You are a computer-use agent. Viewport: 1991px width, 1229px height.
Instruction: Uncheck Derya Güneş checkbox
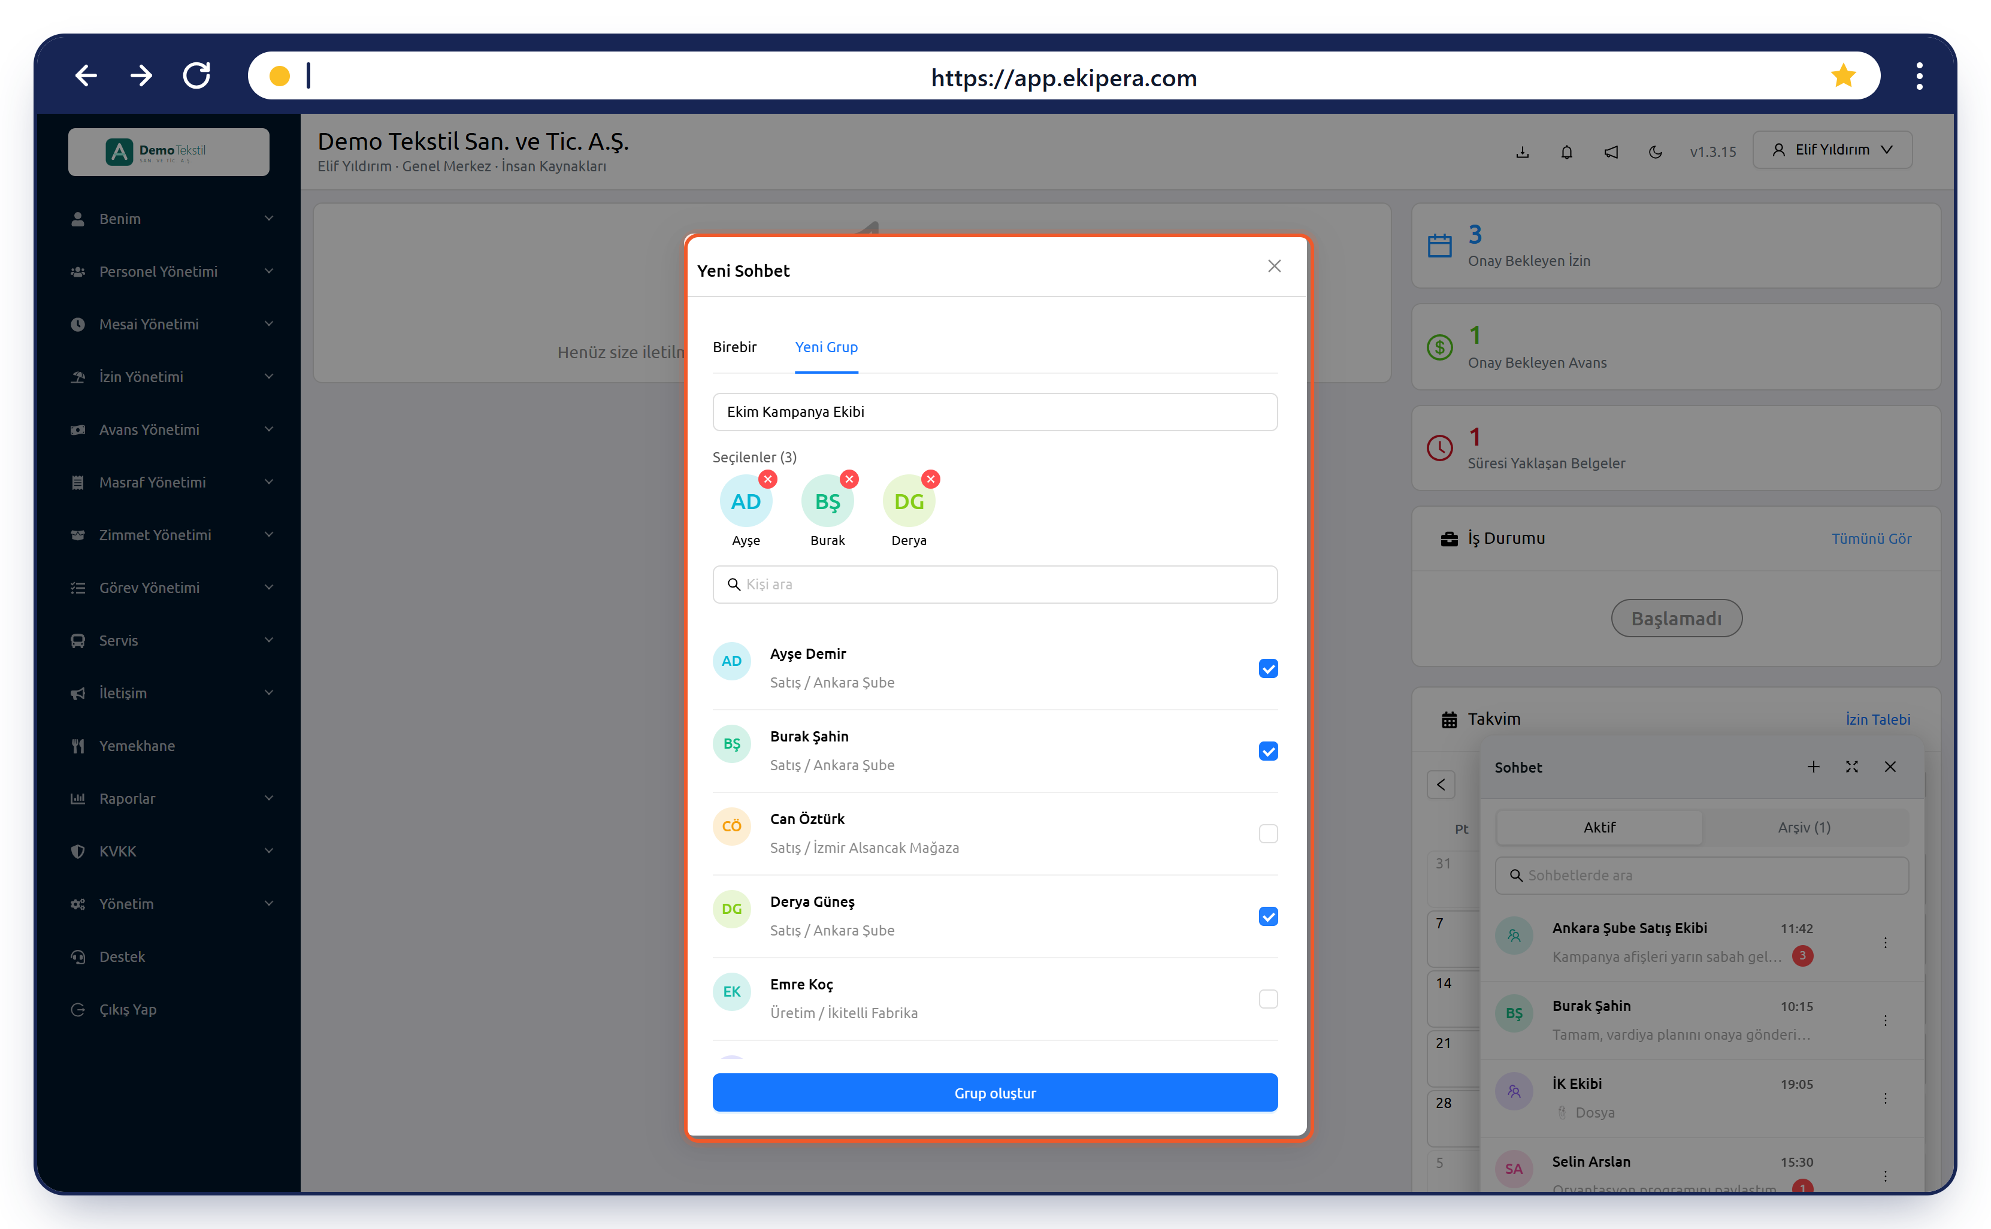point(1268,916)
